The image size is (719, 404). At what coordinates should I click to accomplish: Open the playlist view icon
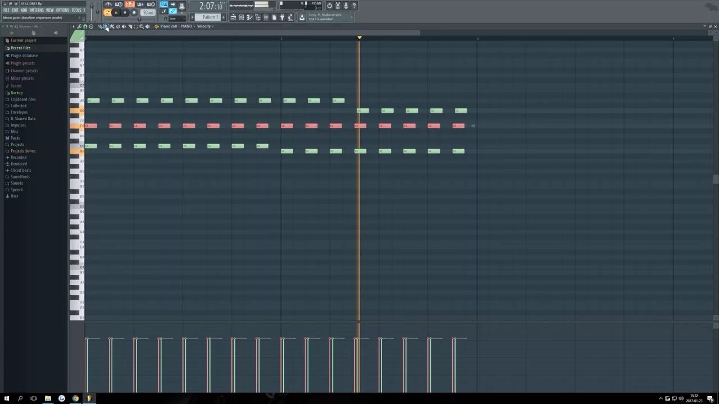(x=233, y=17)
